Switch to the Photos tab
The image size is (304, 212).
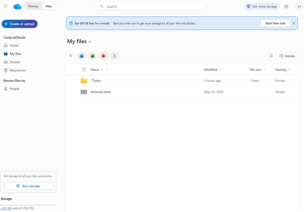[x=33, y=6]
